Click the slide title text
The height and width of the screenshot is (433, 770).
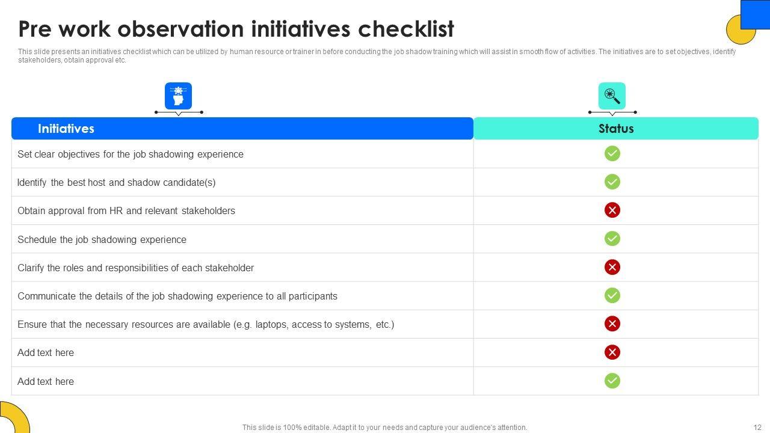pos(236,29)
